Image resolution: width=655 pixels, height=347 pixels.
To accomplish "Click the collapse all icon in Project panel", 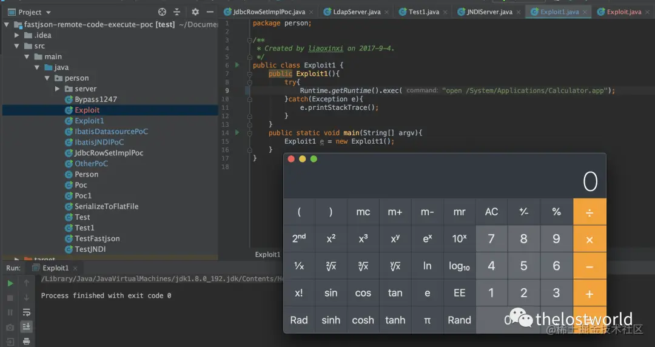I will click(176, 12).
